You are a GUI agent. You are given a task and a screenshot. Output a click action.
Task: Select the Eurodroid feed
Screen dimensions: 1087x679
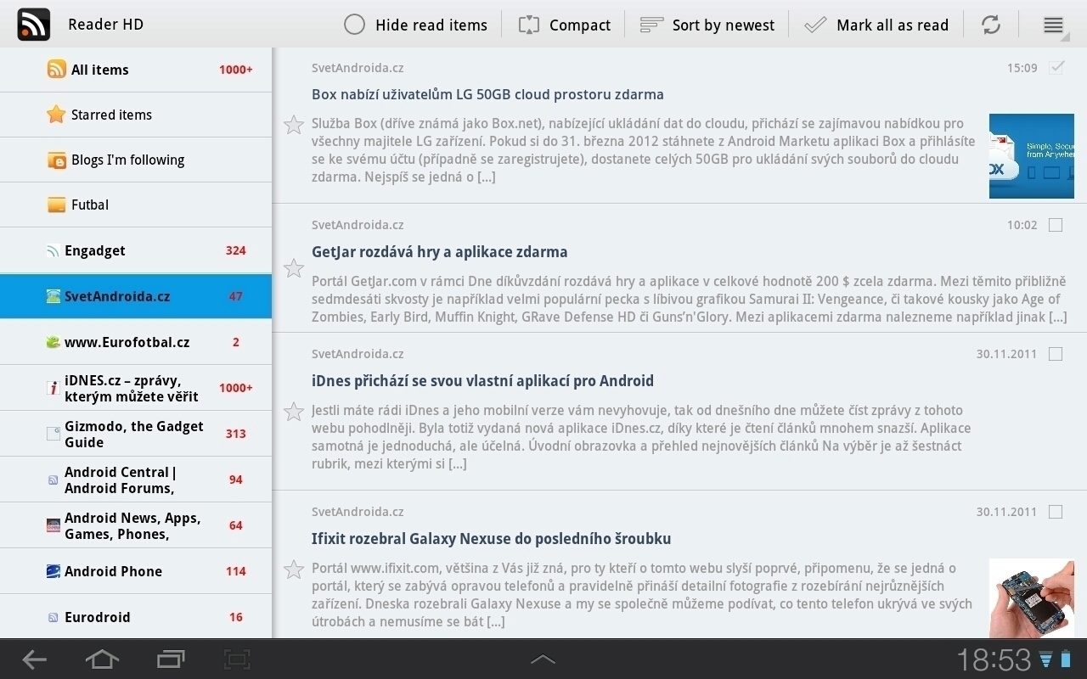[136, 617]
